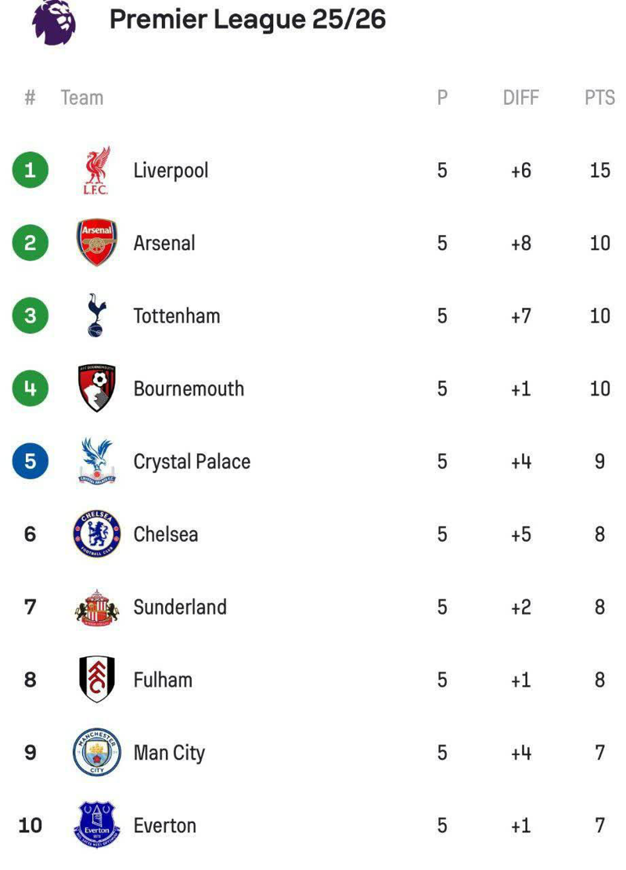626x870 pixels.
Task: Click the Bournemouth club badge
Action: (x=97, y=388)
